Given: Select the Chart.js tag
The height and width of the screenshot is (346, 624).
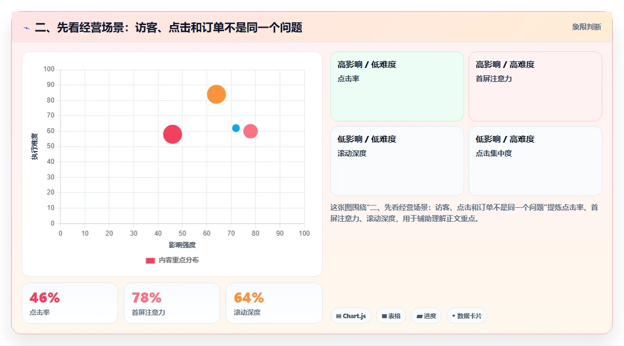Looking at the screenshot, I should click(x=351, y=316).
